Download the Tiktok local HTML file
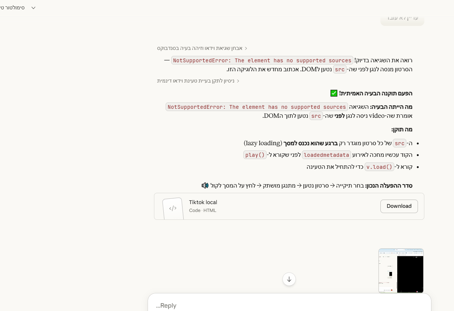 [x=399, y=206]
